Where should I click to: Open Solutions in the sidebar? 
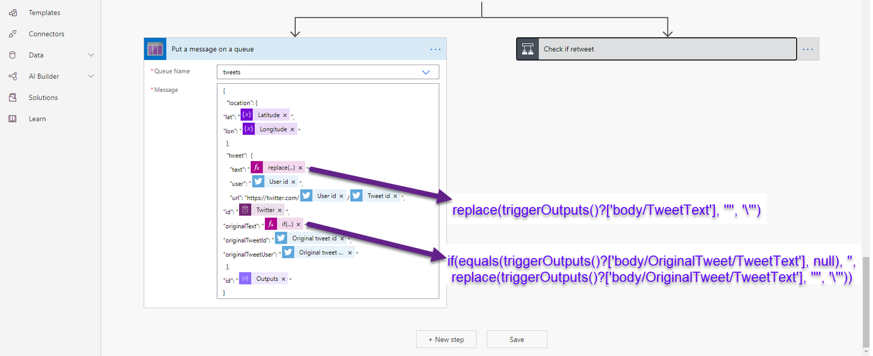(43, 98)
